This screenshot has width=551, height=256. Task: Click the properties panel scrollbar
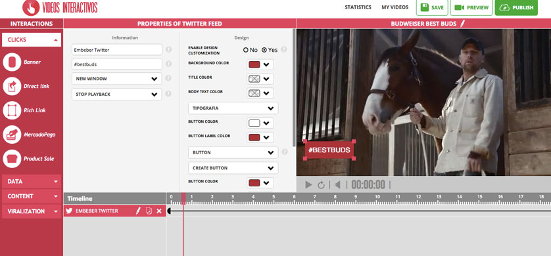click(x=294, y=88)
